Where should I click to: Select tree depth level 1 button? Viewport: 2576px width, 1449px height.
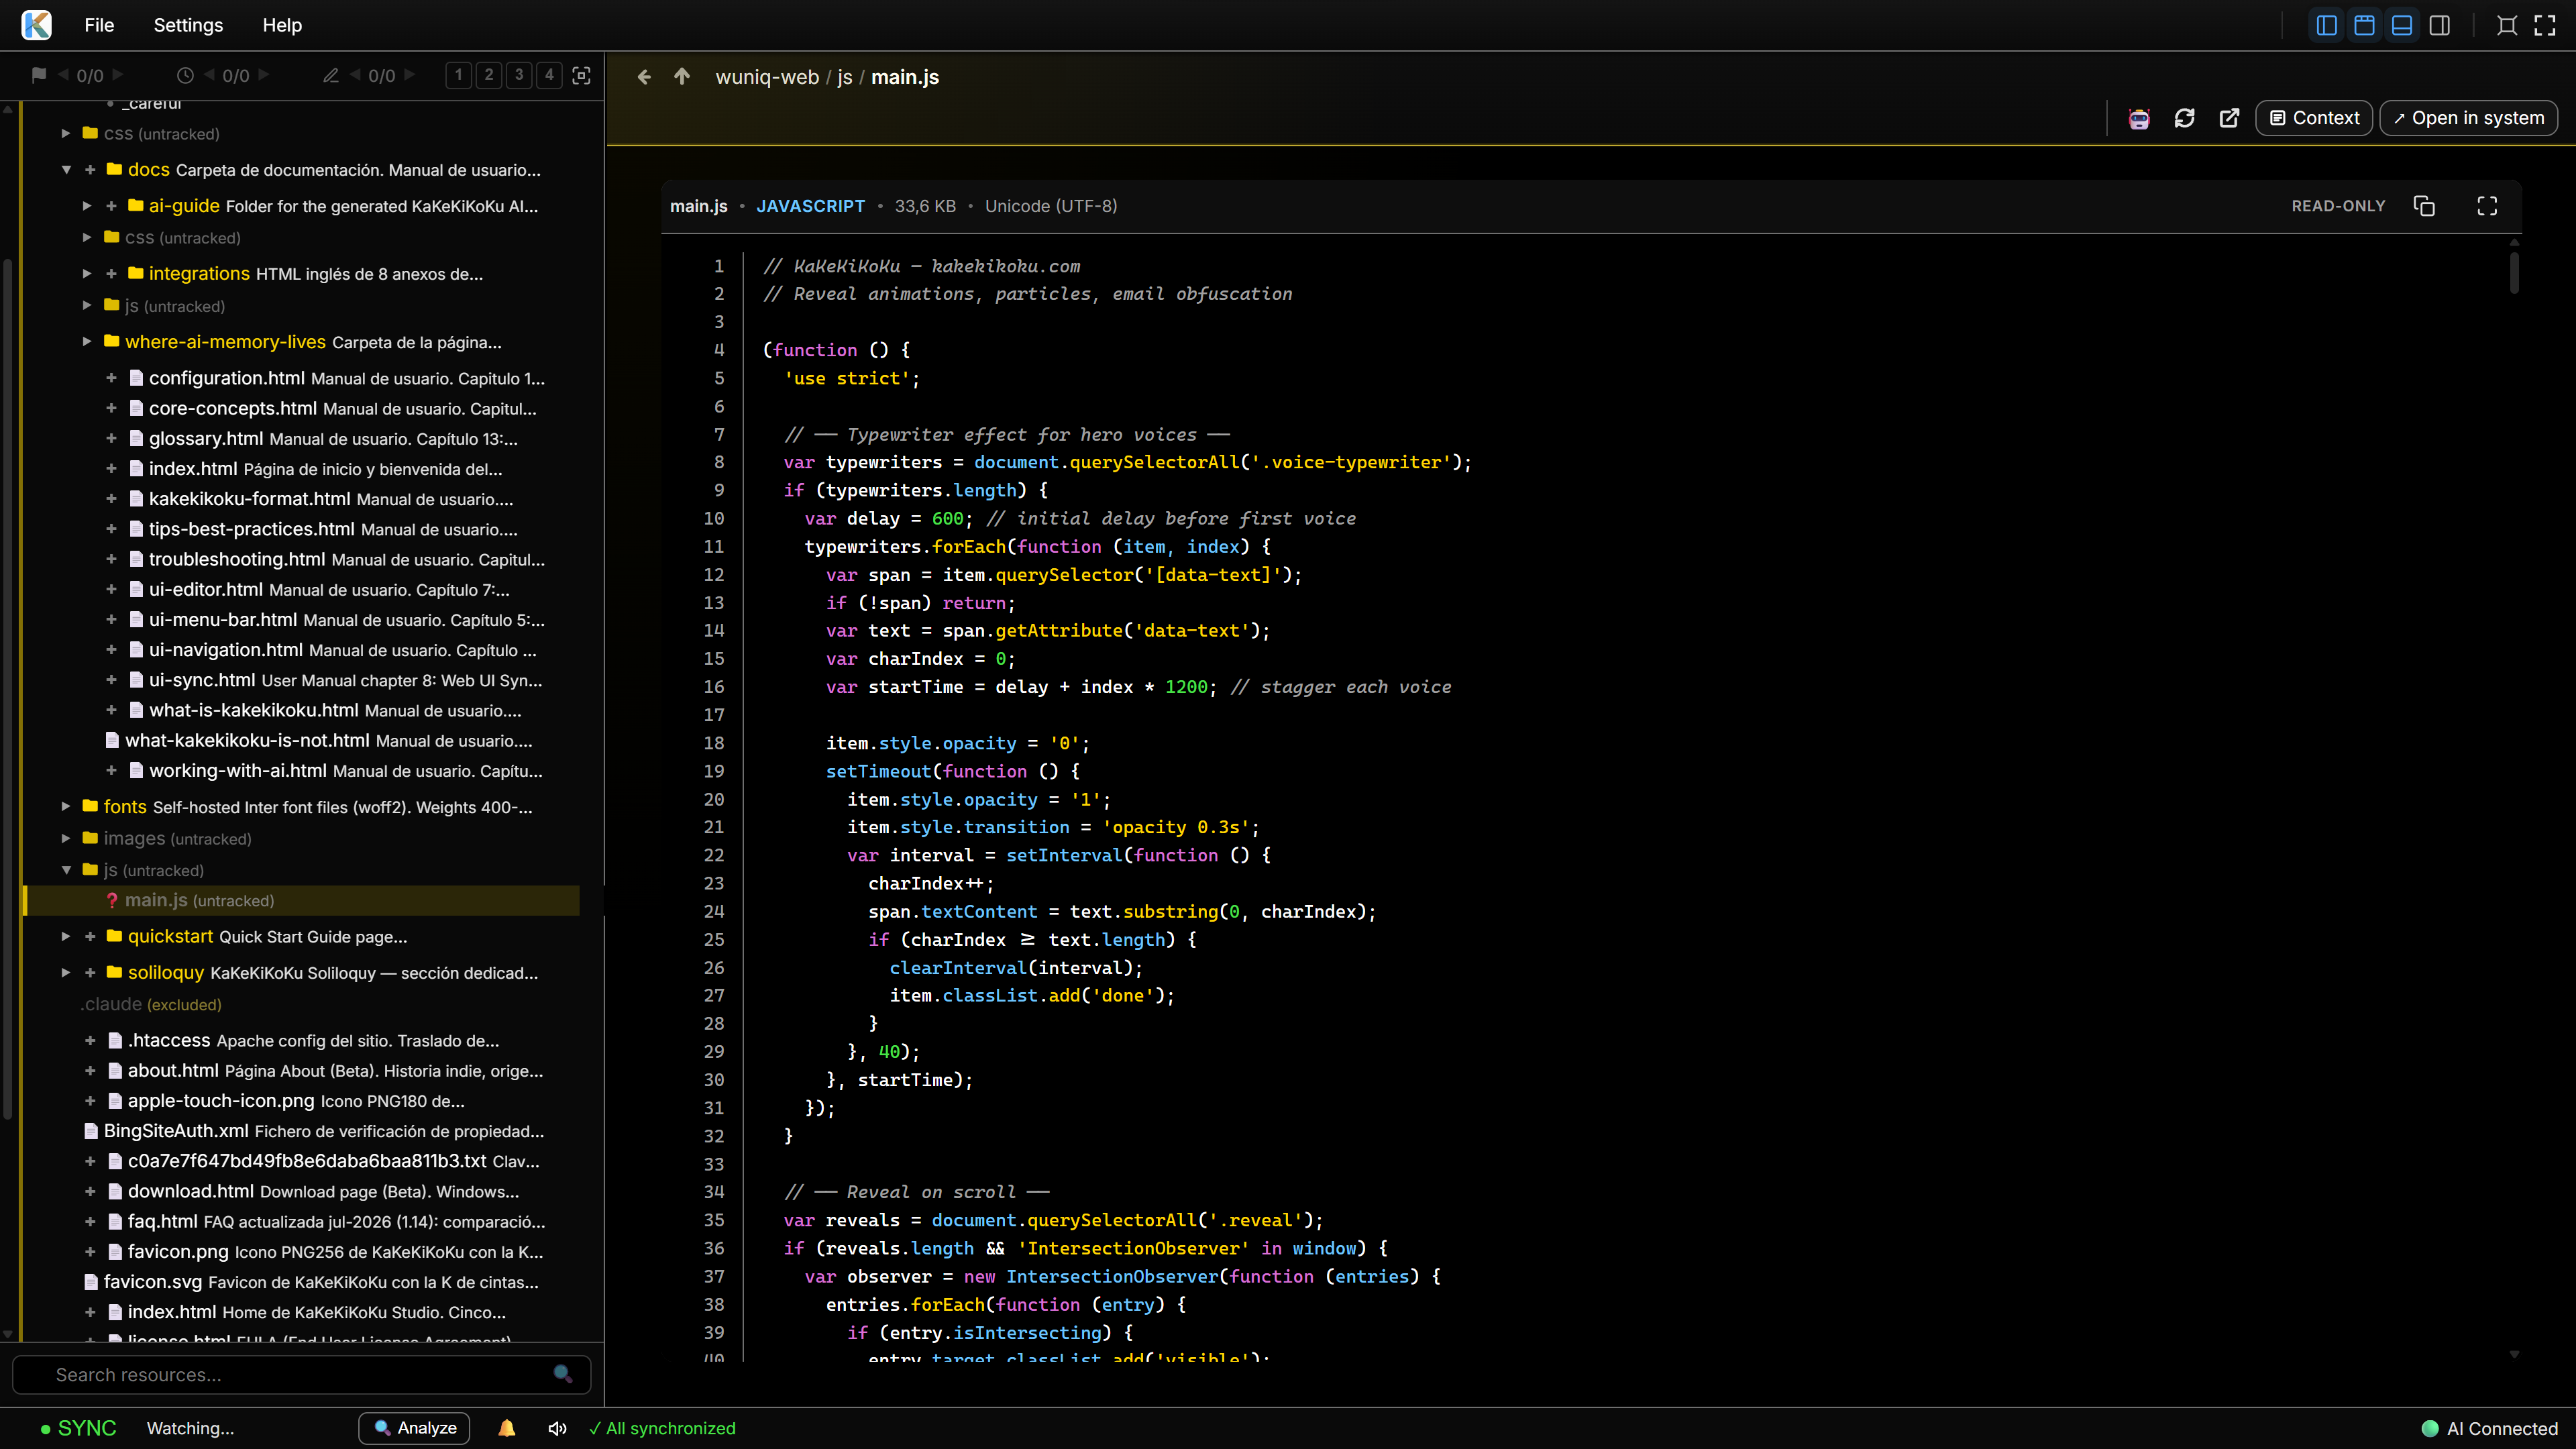click(x=459, y=75)
